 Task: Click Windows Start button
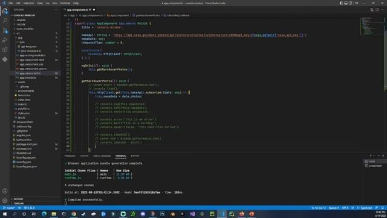pyautogui.click(x=5, y=214)
